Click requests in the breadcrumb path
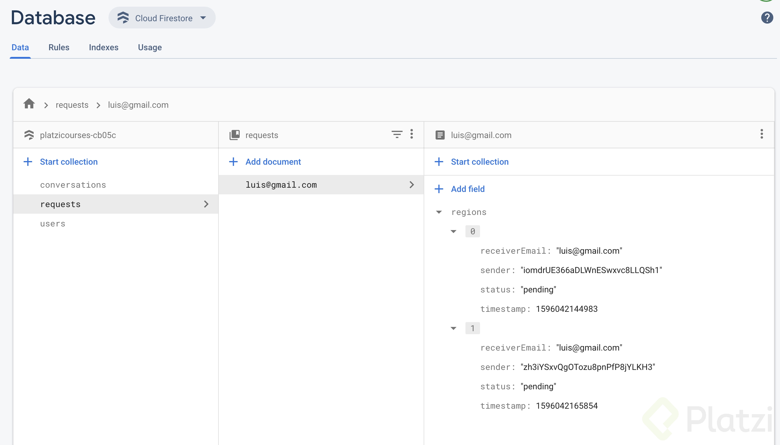 pyautogui.click(x=72, y=105)
